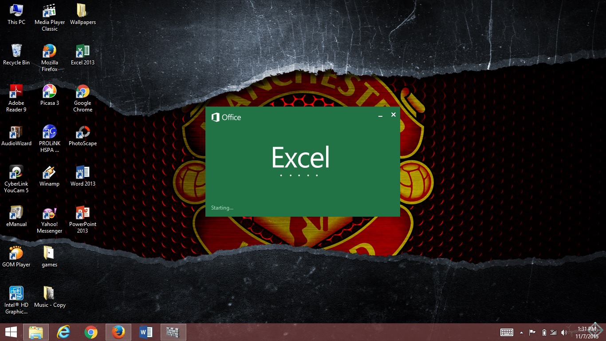This screenshot has width=606, height=341.
Task: Open PowerPoint 2013 shortcut
Action: 83,213
